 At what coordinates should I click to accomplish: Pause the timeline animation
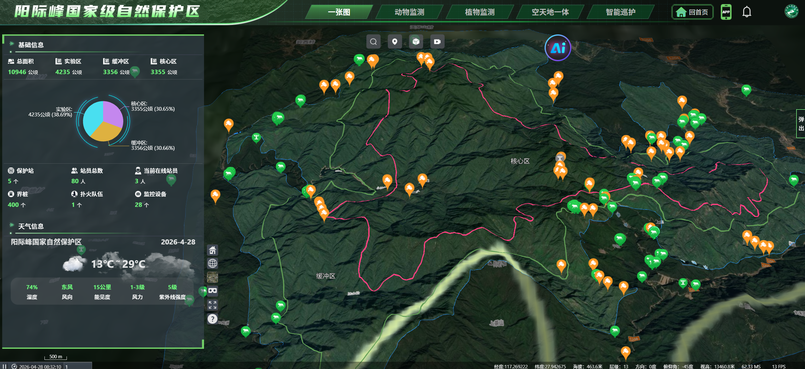point(5,366)
